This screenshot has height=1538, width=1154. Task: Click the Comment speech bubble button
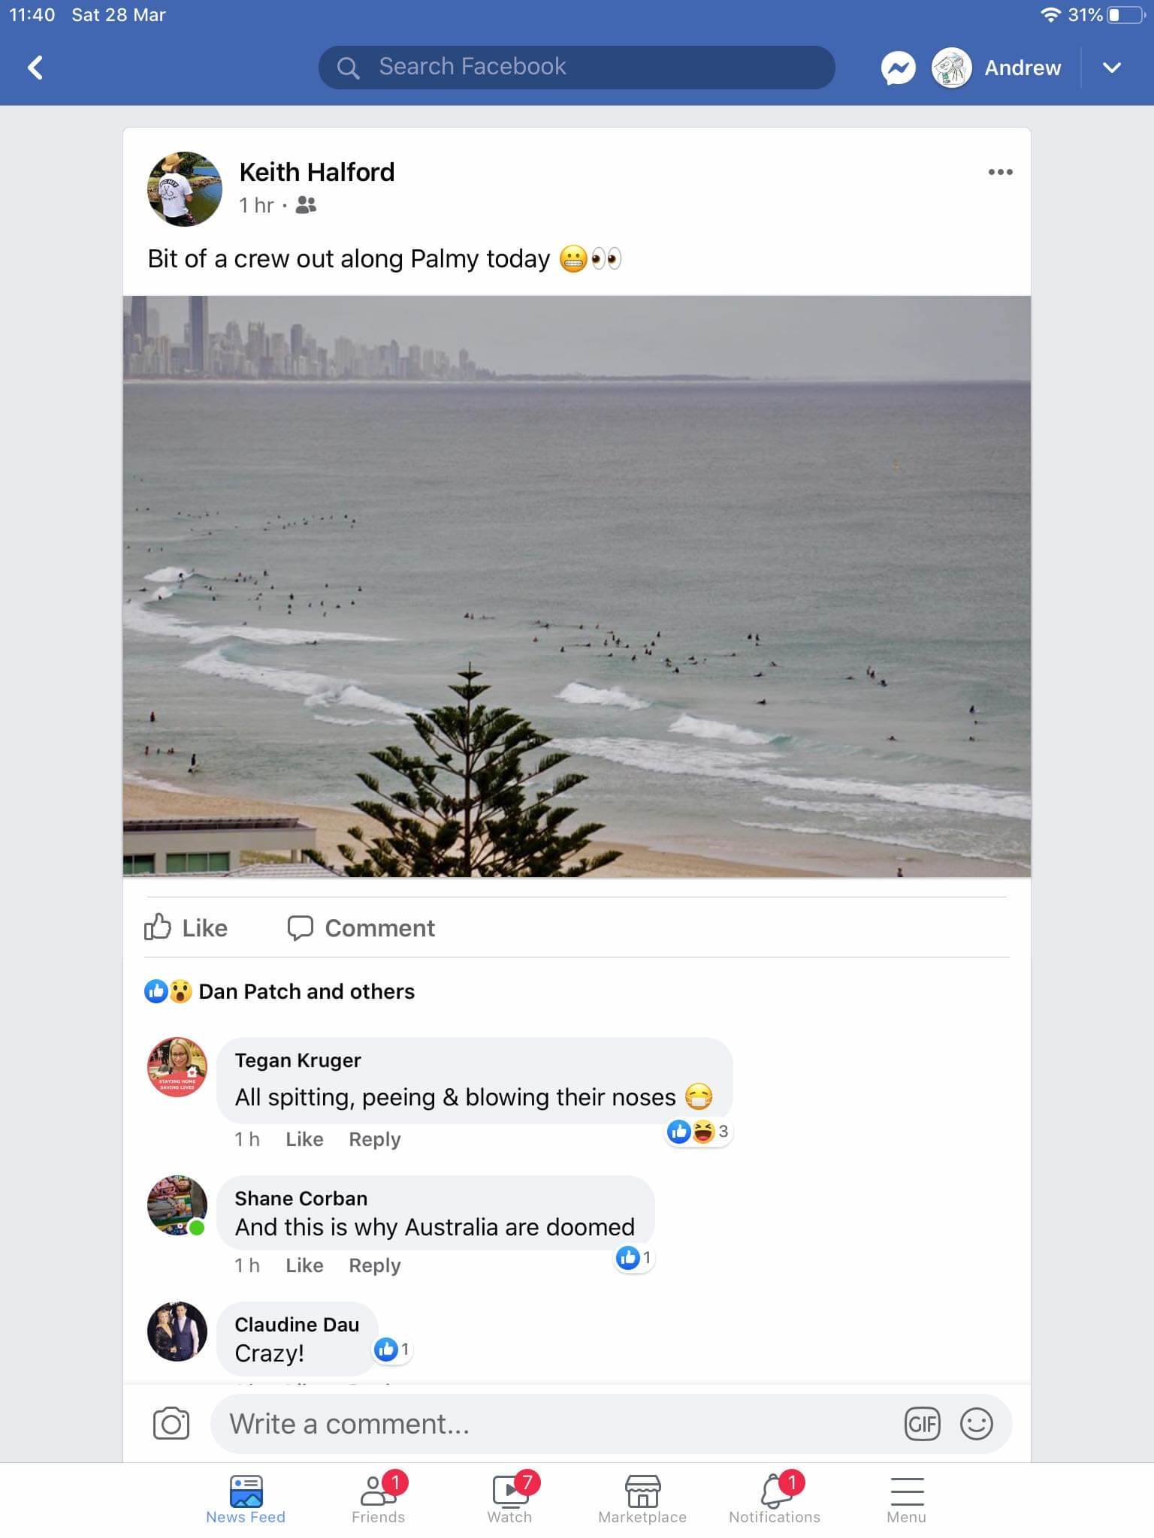coord(361,927)
